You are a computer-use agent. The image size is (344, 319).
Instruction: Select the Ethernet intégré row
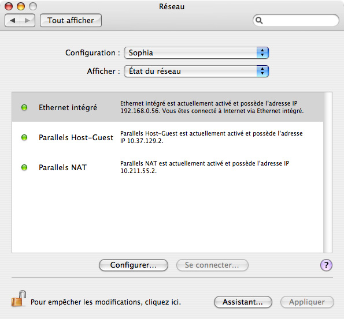(168, 107)
